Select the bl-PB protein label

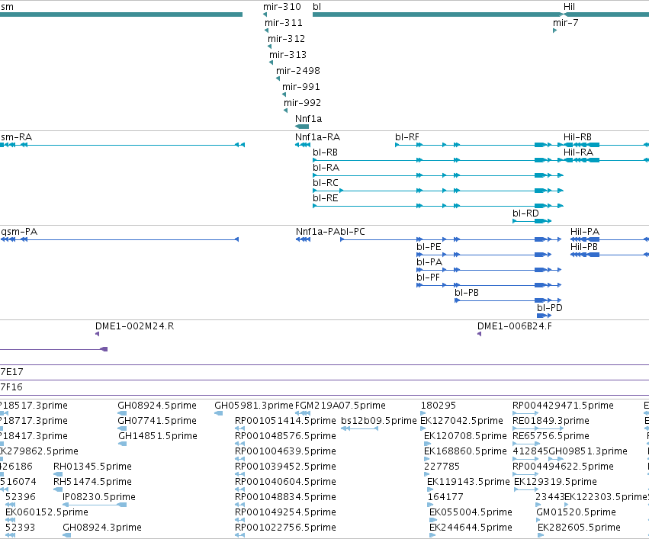[x=467, y=293]
